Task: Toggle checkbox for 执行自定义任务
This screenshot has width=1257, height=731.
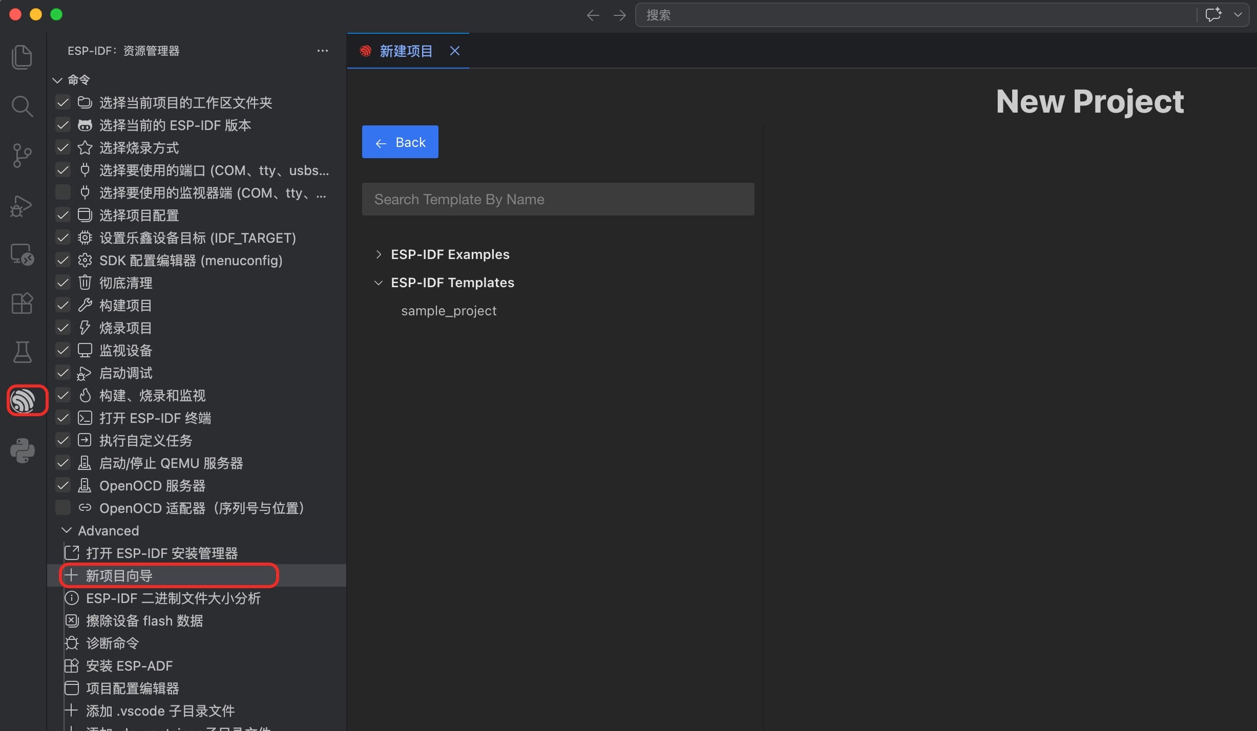Action: [63, 440]
